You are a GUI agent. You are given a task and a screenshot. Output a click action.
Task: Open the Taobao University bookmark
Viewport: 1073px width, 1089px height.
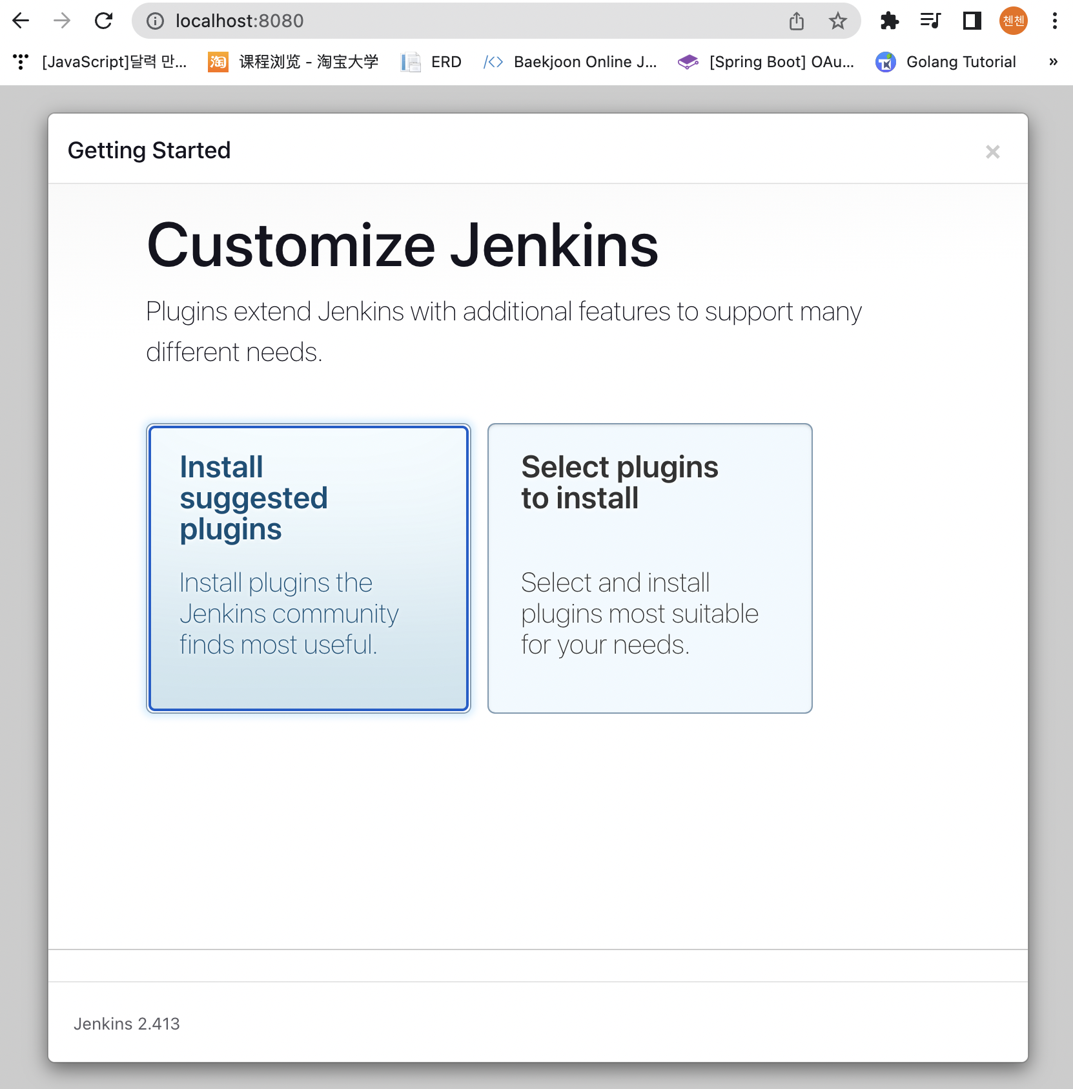click(293, 61)
